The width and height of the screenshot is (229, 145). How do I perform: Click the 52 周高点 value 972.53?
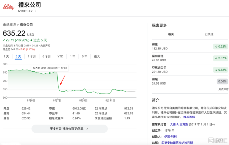pos(129,108)
